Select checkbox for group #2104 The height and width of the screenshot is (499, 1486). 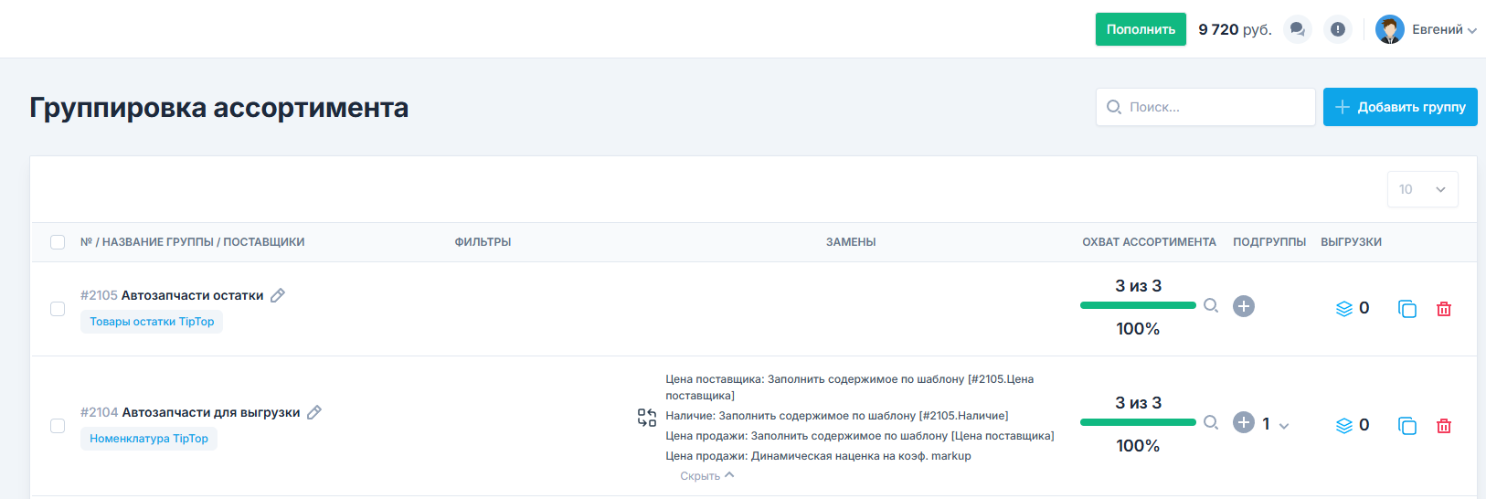(58, 426)
